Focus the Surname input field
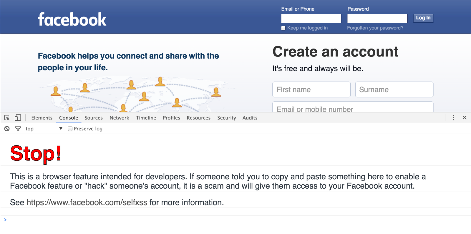Screen dimensions: 471x234 [394, 89]
